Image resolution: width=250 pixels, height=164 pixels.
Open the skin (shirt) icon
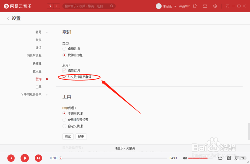(x=195, y=6)
